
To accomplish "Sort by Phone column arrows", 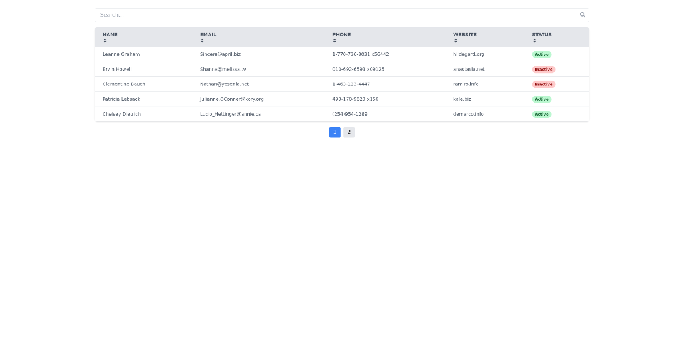I will [x=335, y=40].
